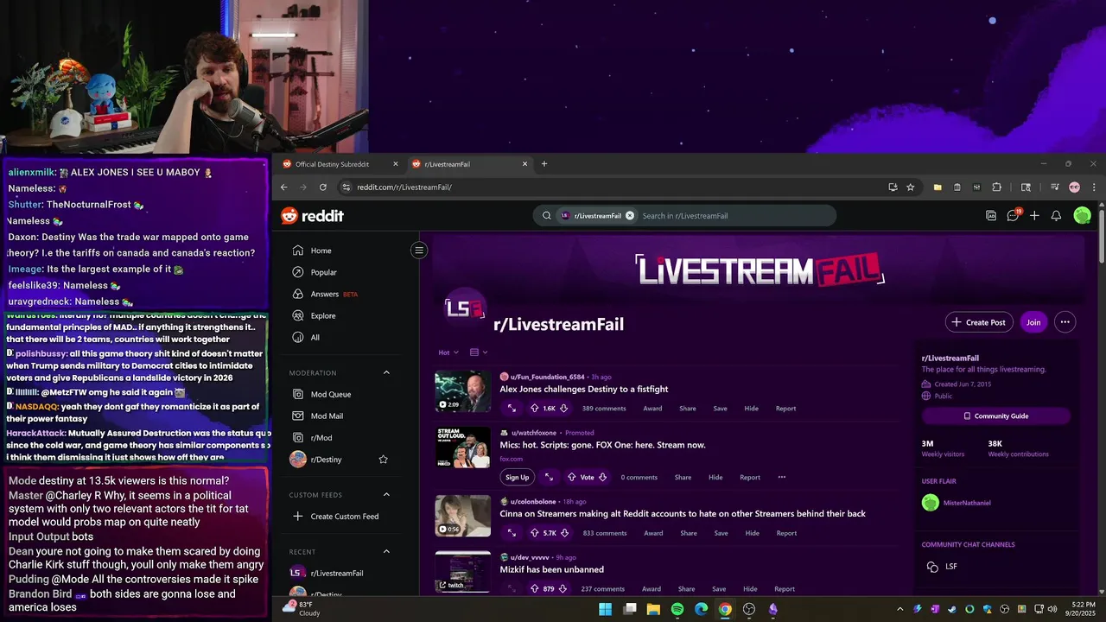Show hidden system tray icons
The image size is (1106, 622).
point(899,609)
